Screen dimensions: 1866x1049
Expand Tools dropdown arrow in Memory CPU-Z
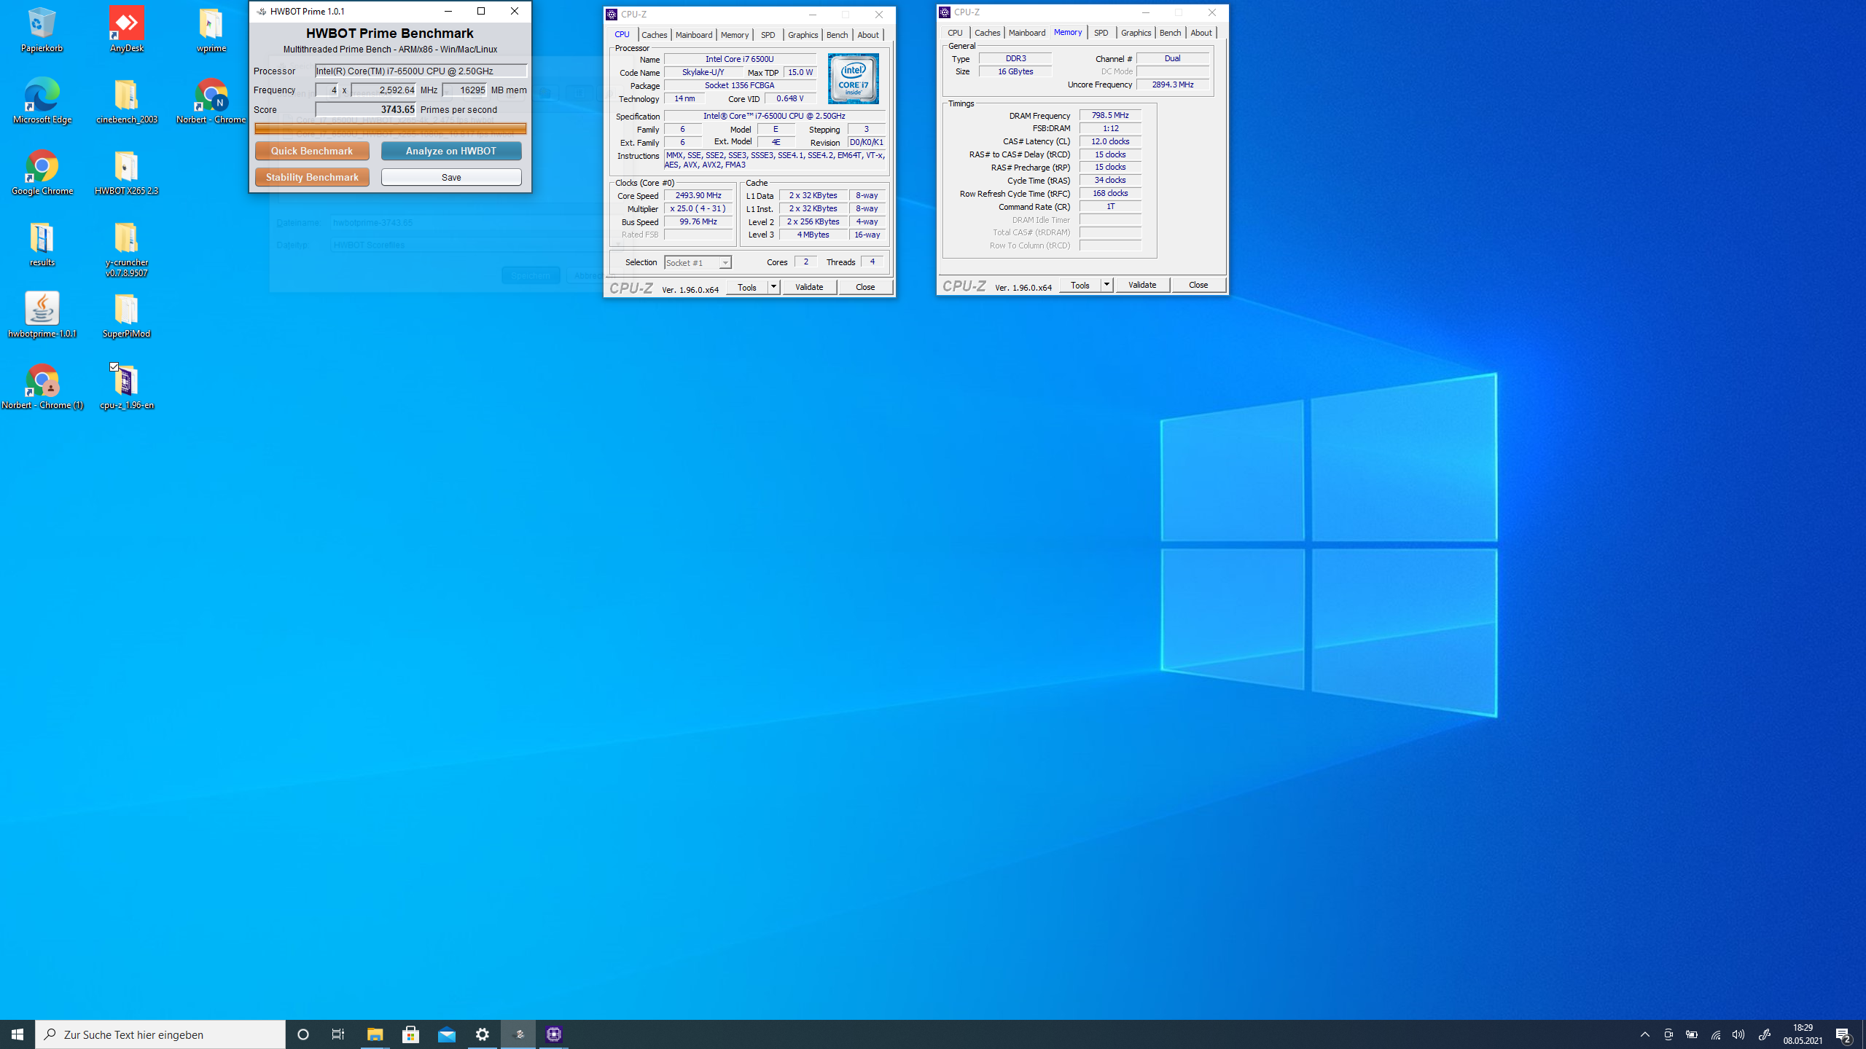coord(1107,285)
